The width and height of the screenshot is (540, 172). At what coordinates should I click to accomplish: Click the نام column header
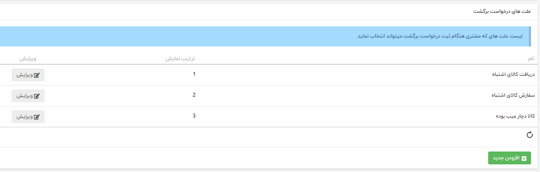click(x=530, y=58)
